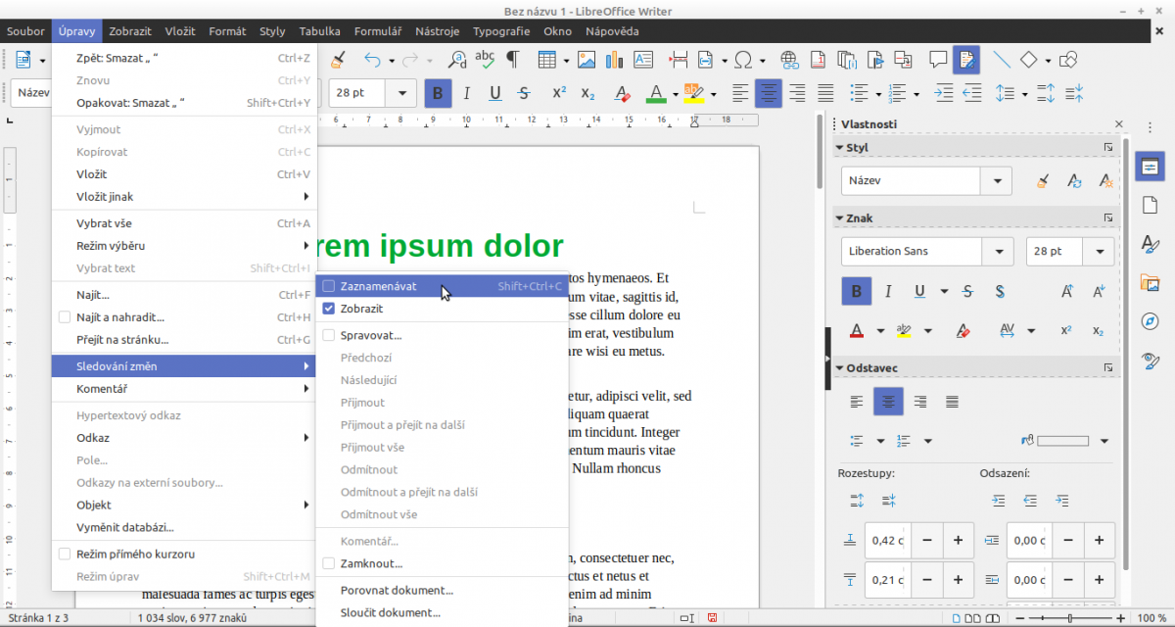Click the Italic toolbar button
Viewport: 1175px width, 627px height.
coord(466,94)
